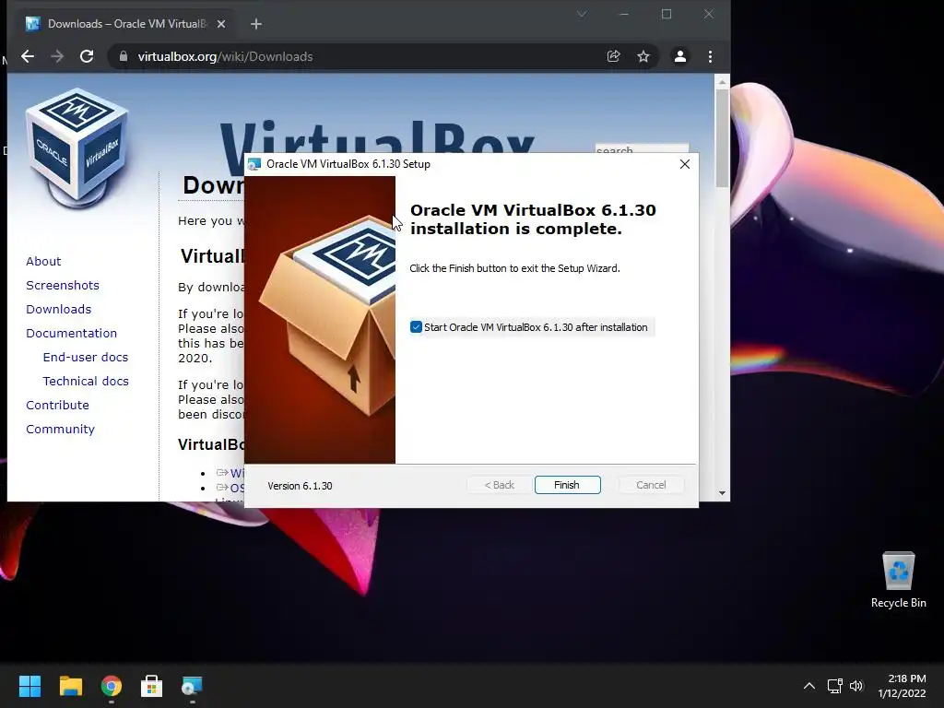
Task: Open the Downloads link in sidebar
Action: [58, 310]
